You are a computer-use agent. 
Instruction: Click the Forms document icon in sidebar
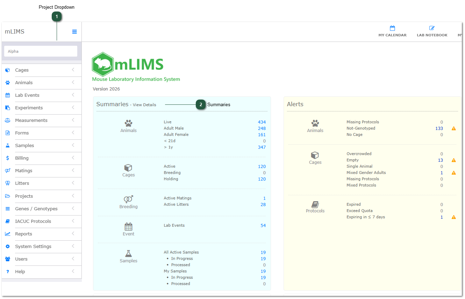8,133
